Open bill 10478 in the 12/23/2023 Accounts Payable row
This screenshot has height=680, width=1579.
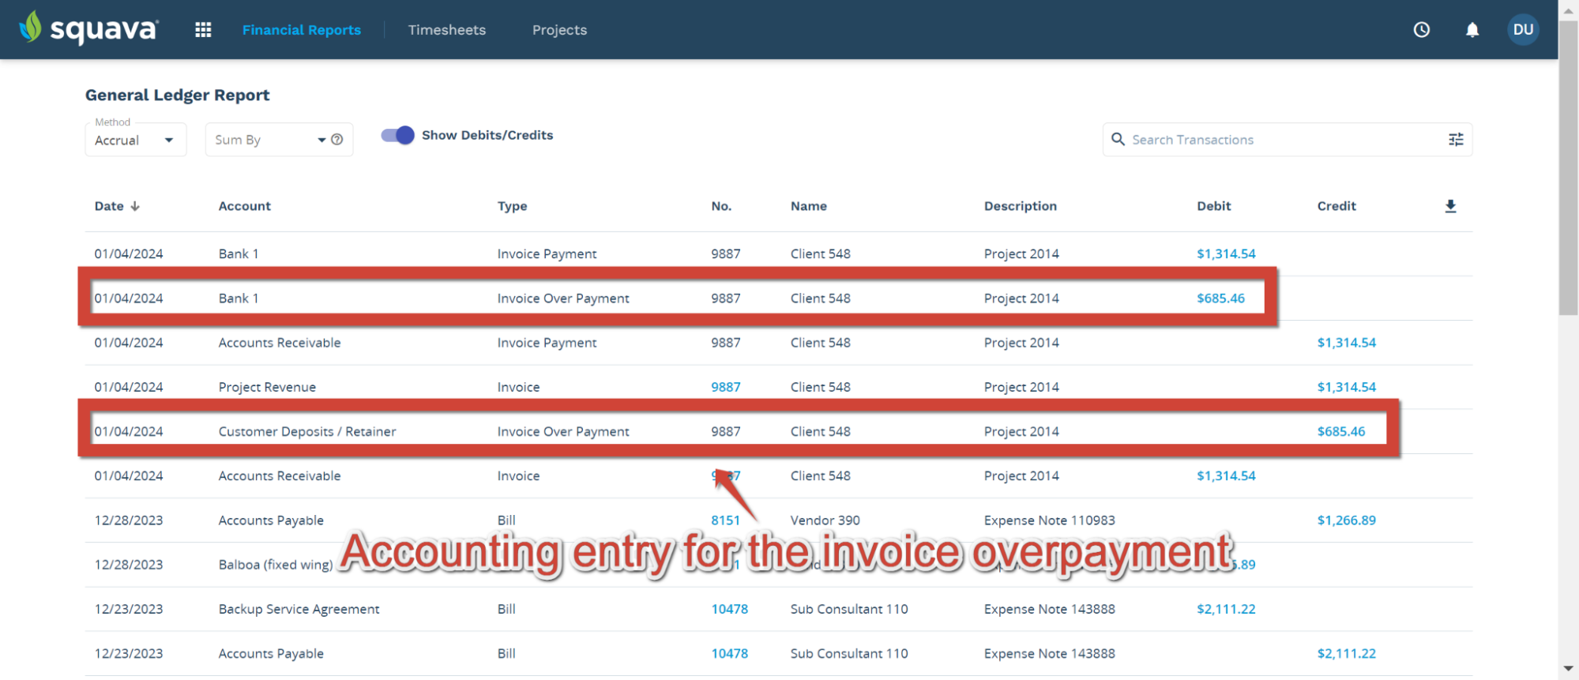729,654
